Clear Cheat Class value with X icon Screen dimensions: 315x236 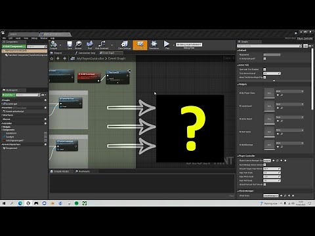pos(293,195)
